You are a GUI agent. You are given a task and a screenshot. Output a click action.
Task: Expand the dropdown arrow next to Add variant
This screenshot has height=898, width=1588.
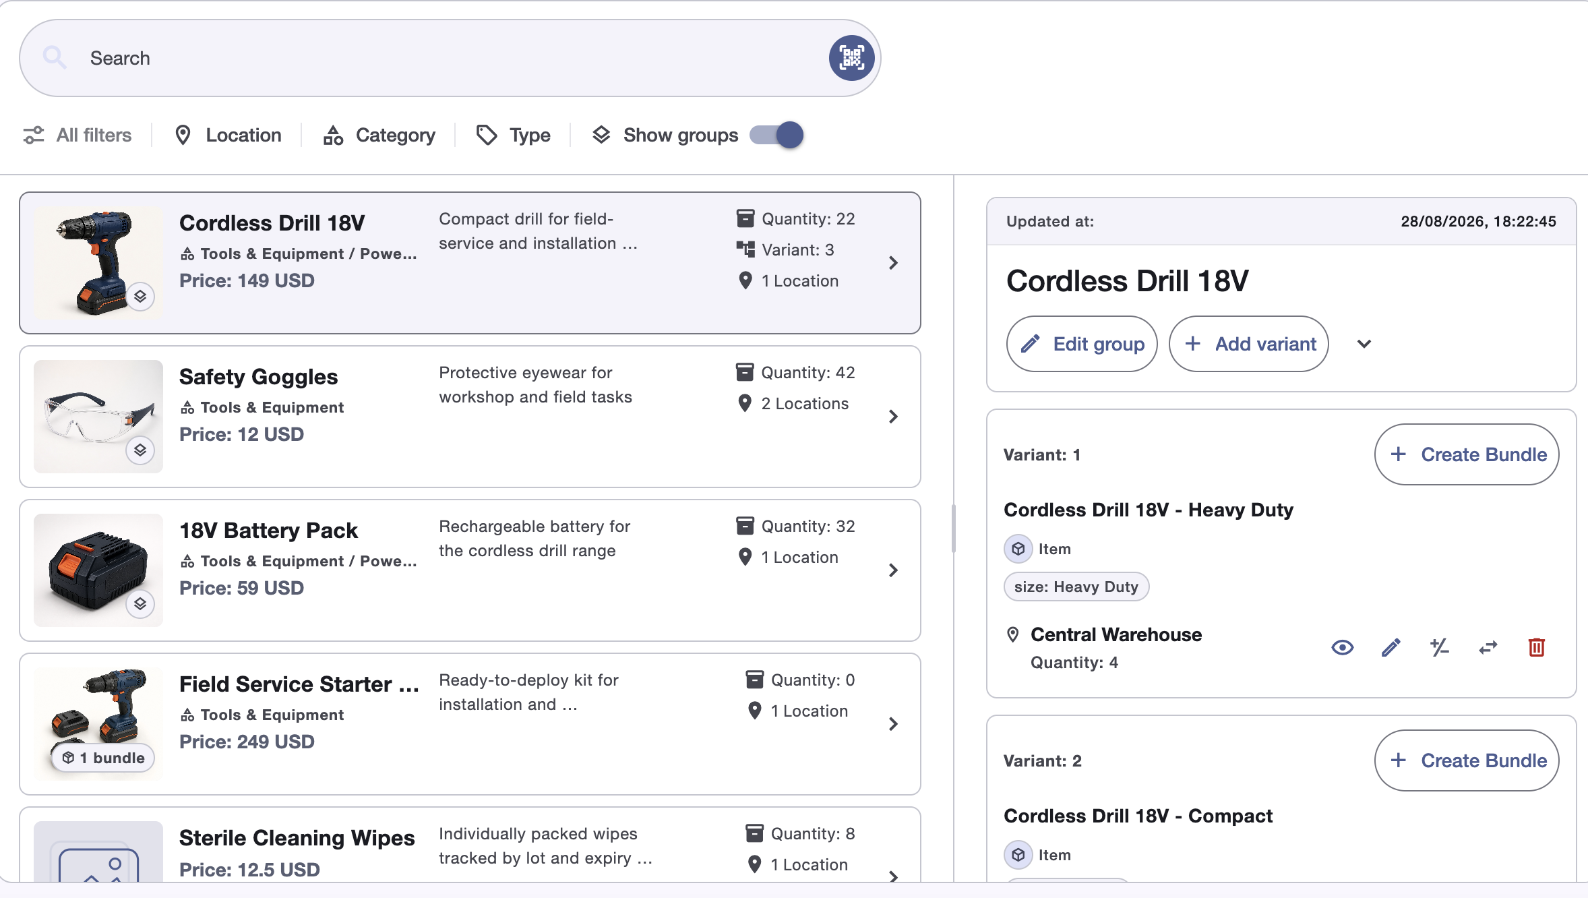(x=1364, y=344)
